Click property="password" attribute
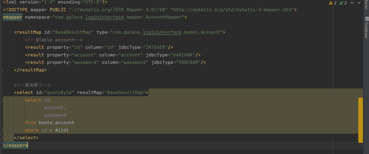The image size is (369, 154). click(73, 62)
